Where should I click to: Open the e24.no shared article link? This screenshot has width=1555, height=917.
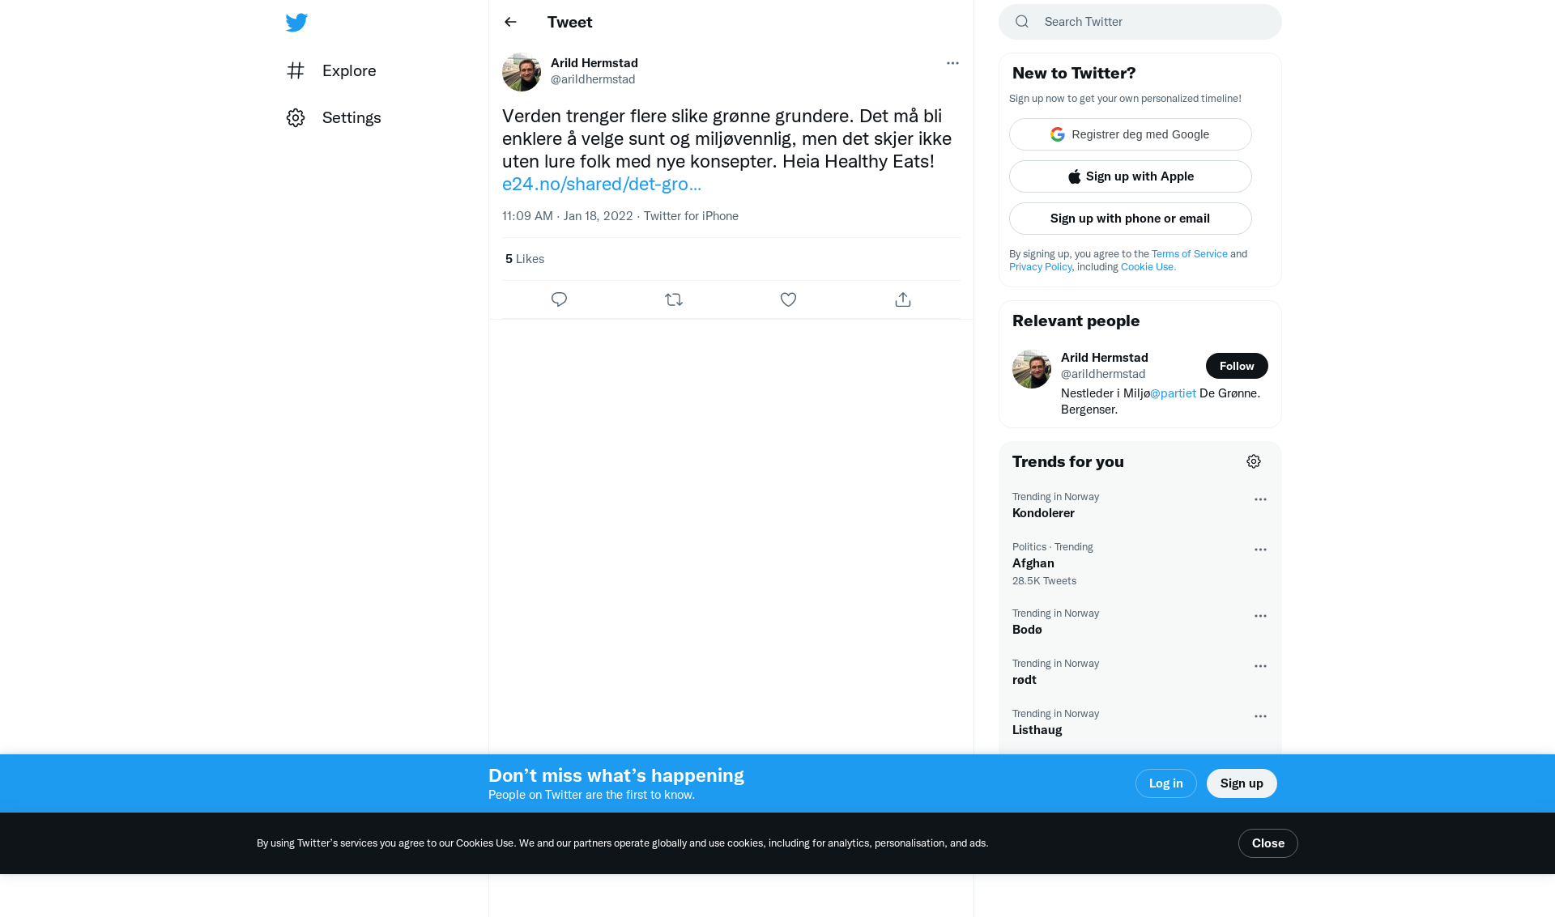(602, 184)
